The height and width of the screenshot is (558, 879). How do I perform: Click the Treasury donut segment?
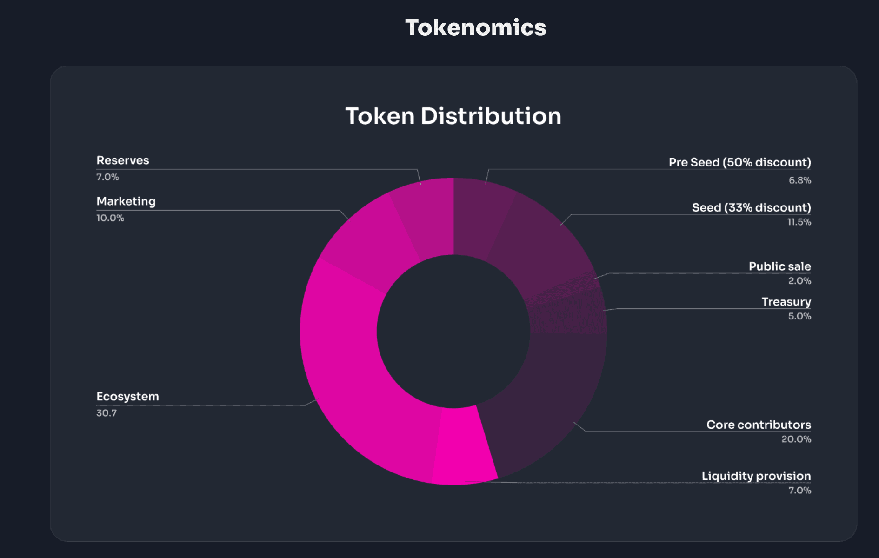(x=570, y=314)
